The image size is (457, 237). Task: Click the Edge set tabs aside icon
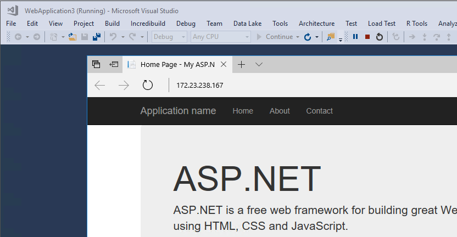[114, 64]
